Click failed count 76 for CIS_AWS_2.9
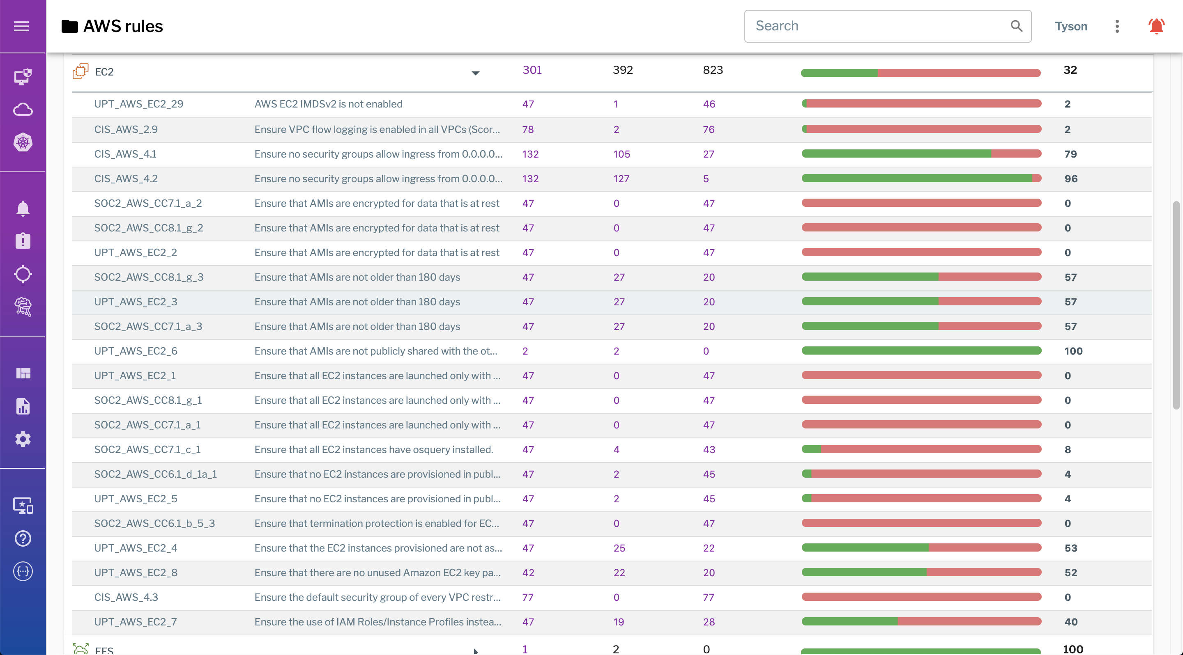Viewport: 1183px width, 655px height. [709, 129]
